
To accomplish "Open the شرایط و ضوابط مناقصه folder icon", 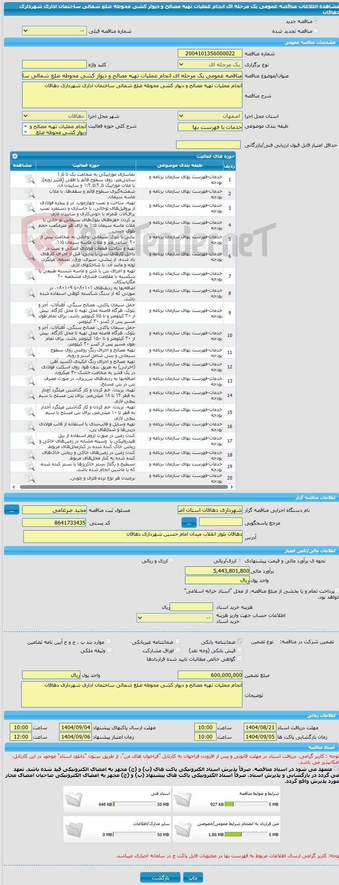I will 182,799.
